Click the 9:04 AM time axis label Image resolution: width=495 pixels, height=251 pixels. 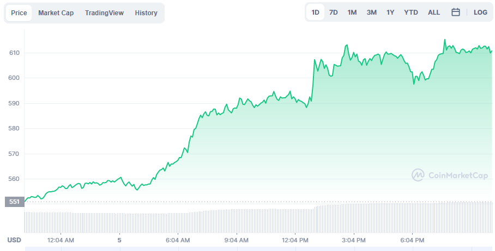[237, 240]
